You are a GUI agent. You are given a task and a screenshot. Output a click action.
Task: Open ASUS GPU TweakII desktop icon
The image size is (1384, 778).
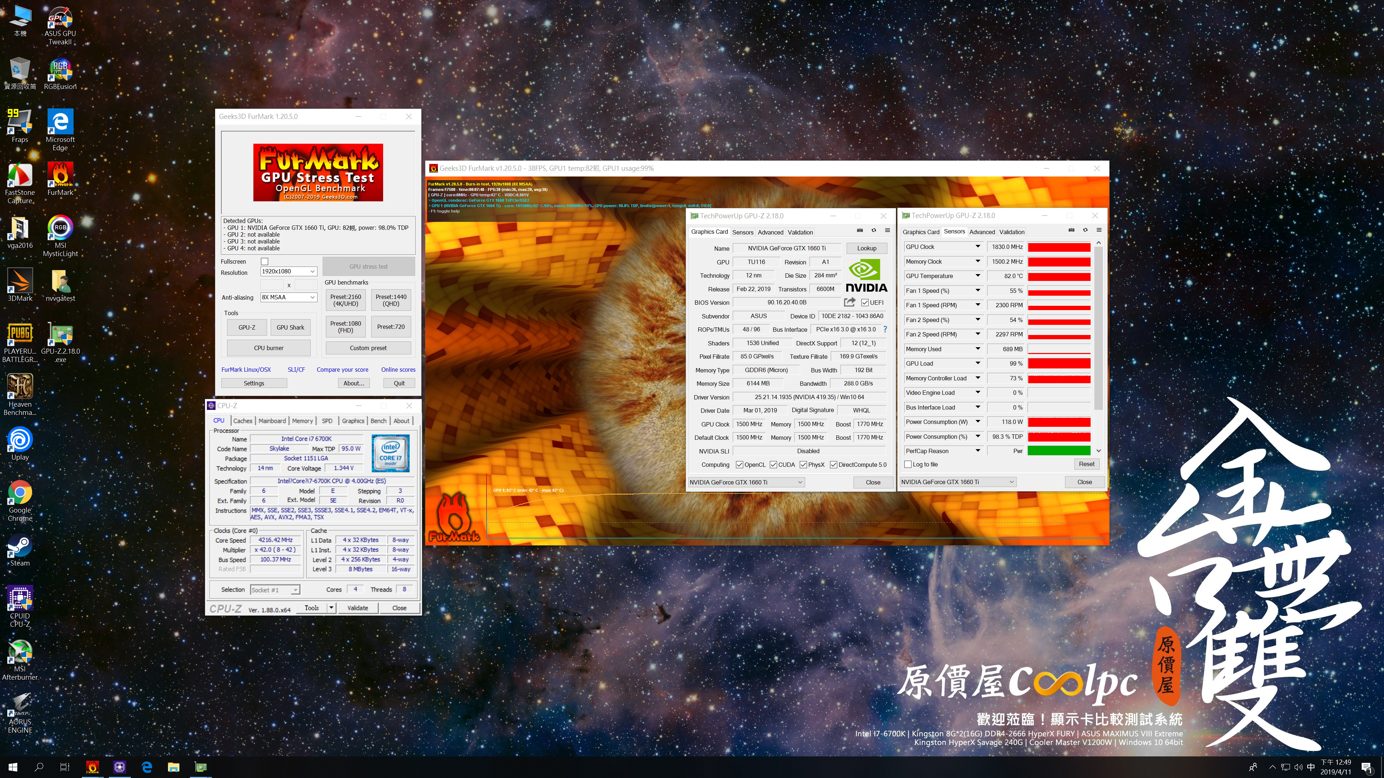(60, 25)
